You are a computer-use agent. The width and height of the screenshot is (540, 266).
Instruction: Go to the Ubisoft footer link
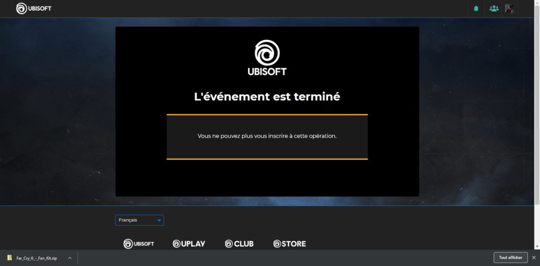click(x=139, y=244)
